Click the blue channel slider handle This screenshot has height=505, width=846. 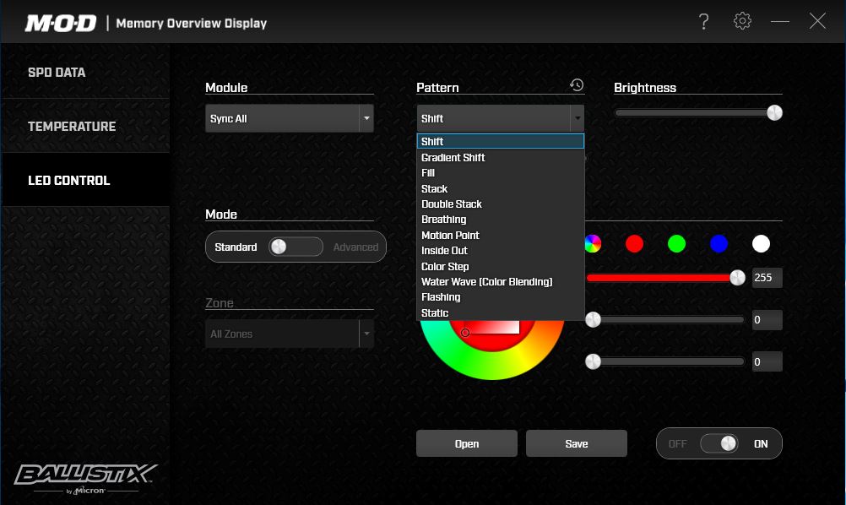pos(593,361)
